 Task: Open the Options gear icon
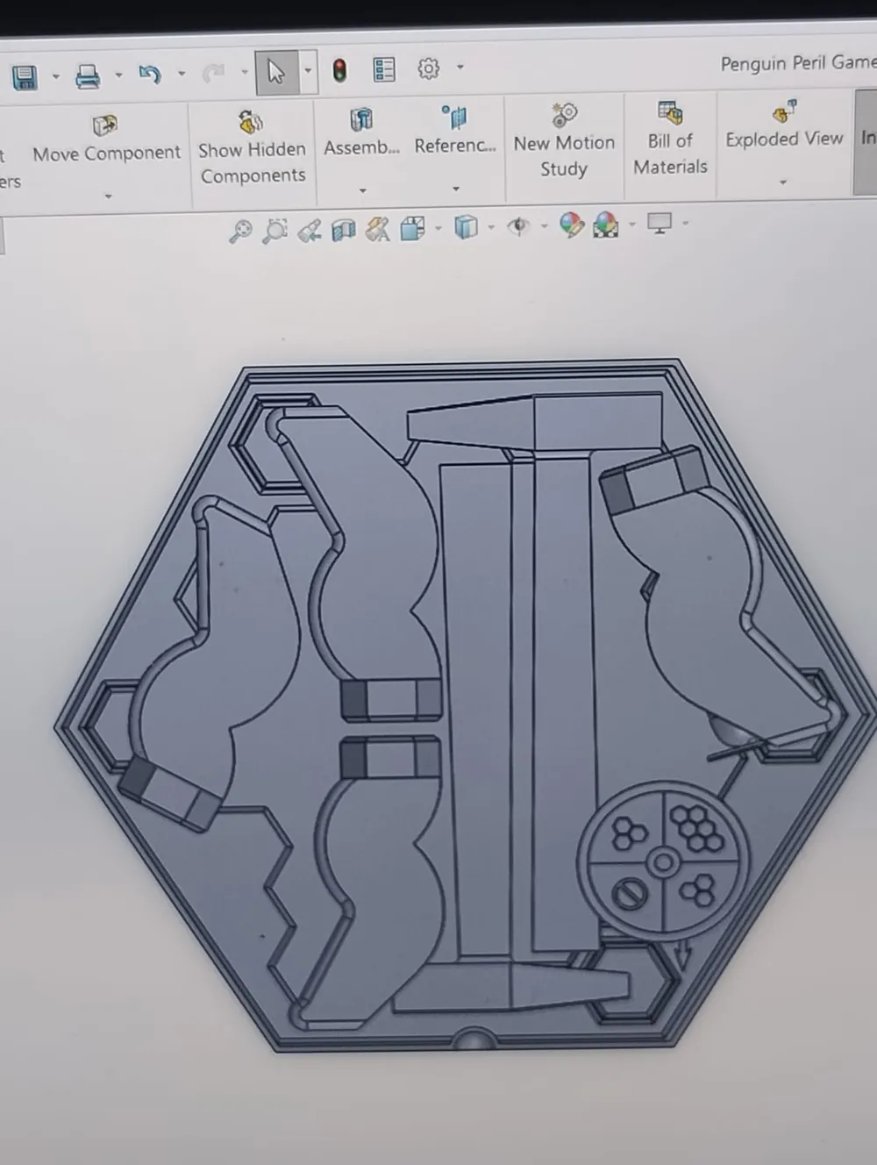click(428, 68)
